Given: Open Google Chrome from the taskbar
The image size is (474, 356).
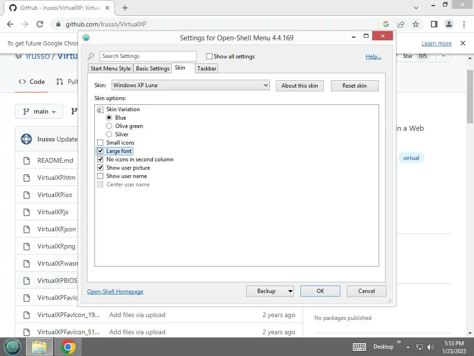Looking at the screenshot, I should (68, 347).
